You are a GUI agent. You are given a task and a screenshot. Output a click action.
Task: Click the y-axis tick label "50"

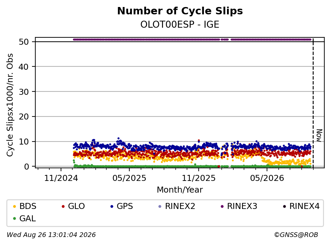24,42
